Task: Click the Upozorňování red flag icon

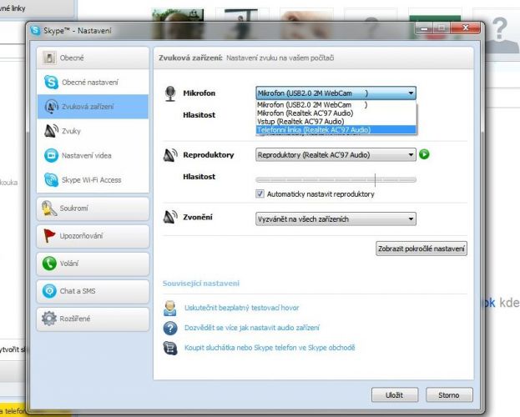Action: click(x=49, y=236)
